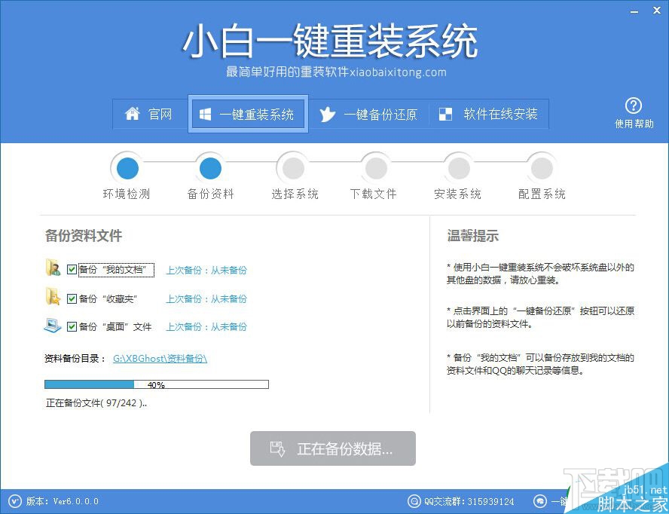Click the 安装系统 step circle
Image resolution: width=669 pixels, height=514 pixels.
tap(459, 169)
